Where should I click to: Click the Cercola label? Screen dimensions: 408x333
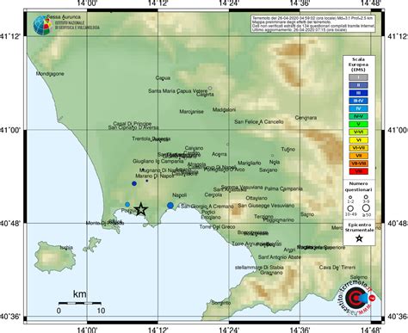213,194
